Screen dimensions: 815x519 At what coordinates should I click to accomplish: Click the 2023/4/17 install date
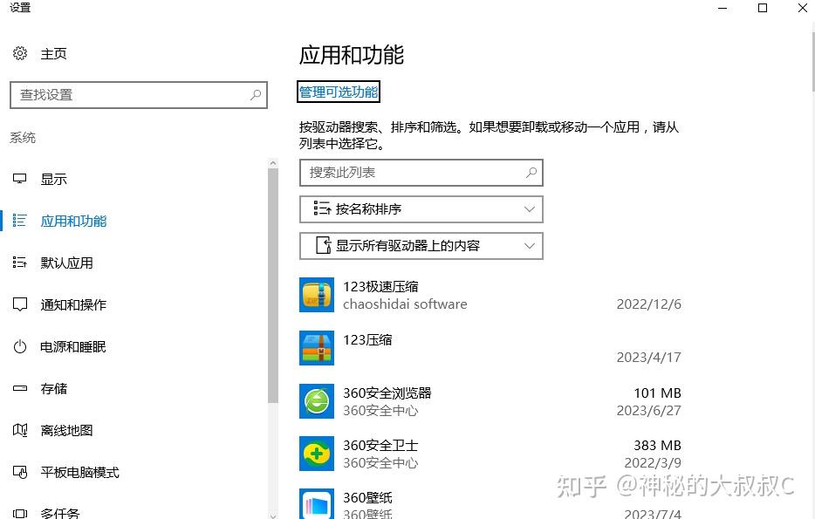(x=648, y=357)
